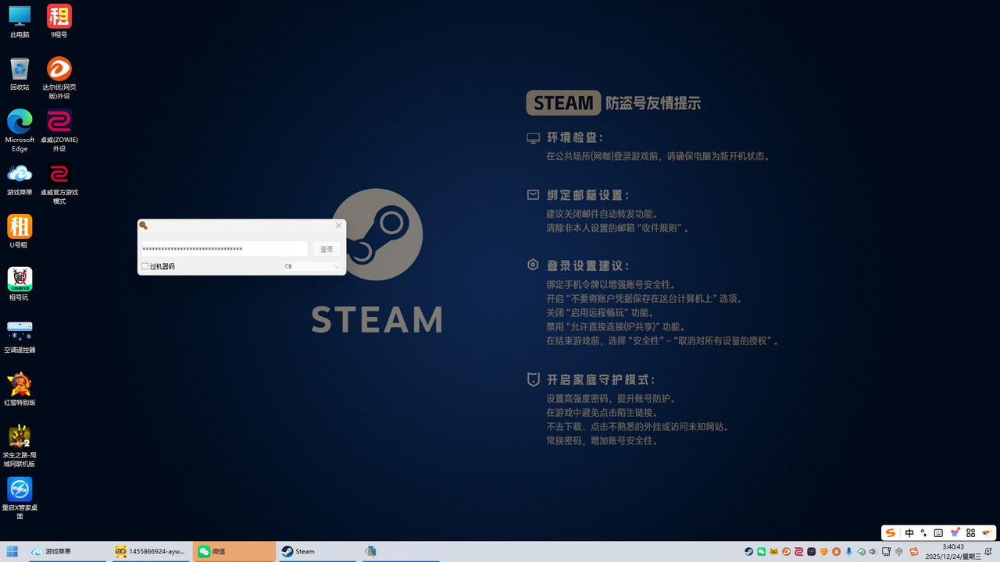Open the Windows Start menu
Viewport: 1000px width, 562px height.
point(12,551)
